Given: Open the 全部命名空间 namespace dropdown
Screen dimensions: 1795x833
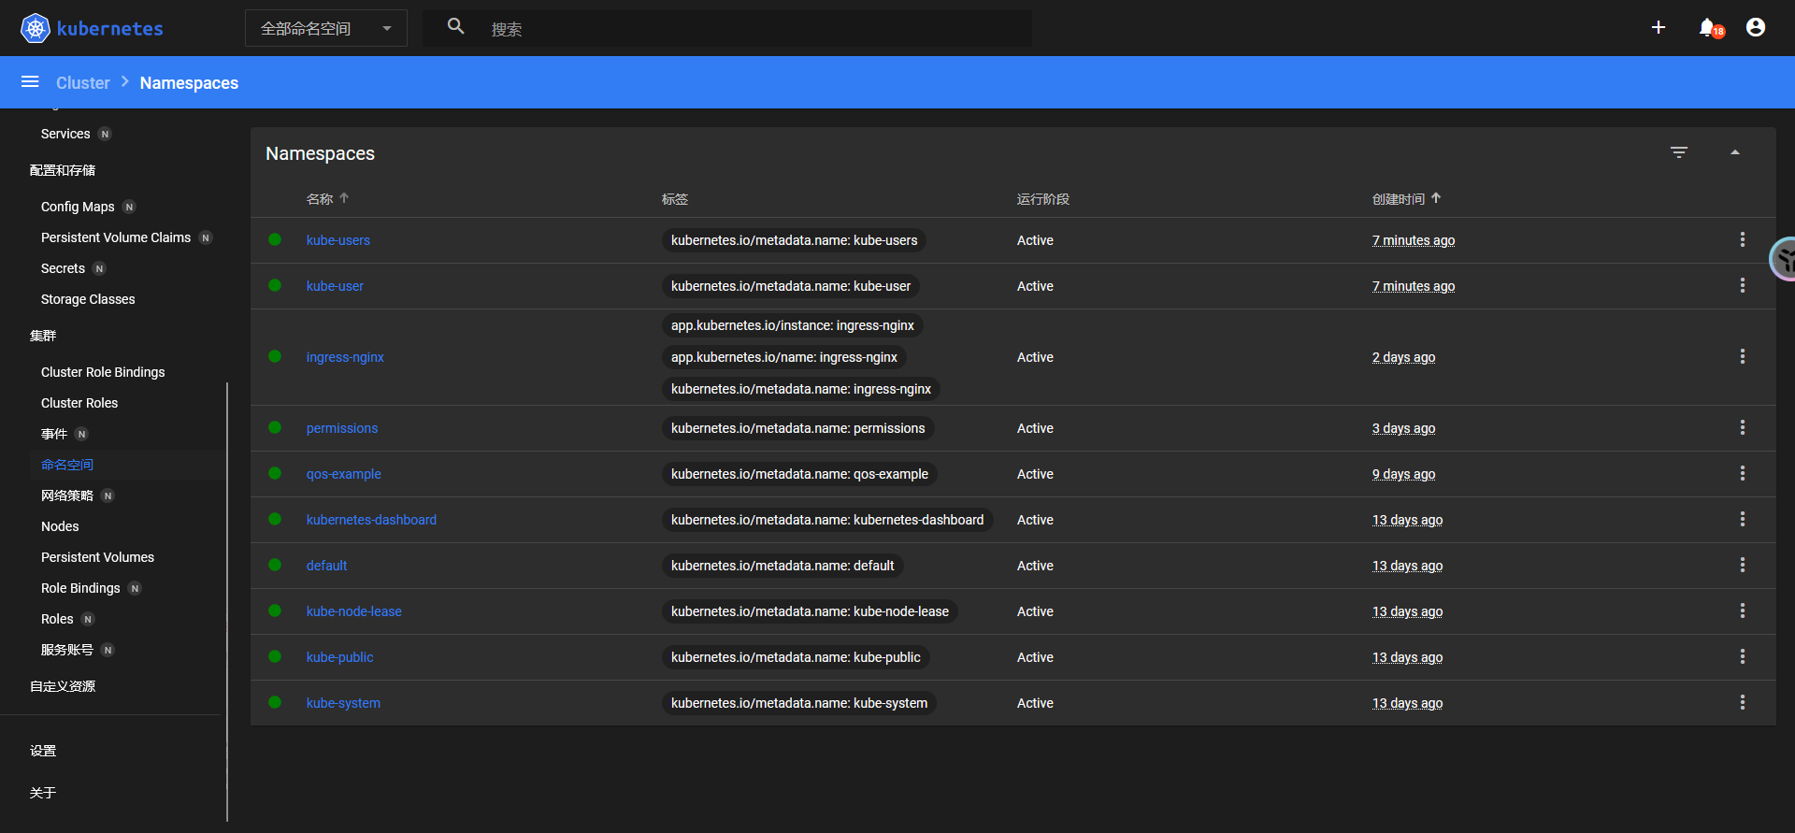Looking at the screenshot, I should (326, 28).
